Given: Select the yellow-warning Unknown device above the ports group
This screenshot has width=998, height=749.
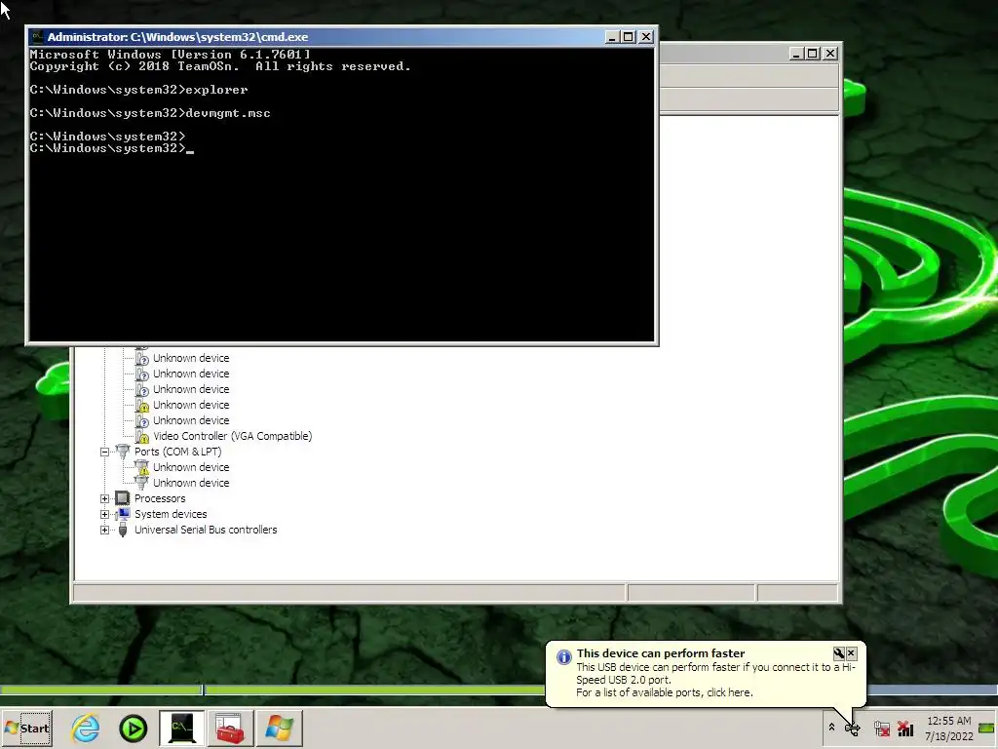Looking at the screenshot, I should pyautogui.click(x=191, y=405).
